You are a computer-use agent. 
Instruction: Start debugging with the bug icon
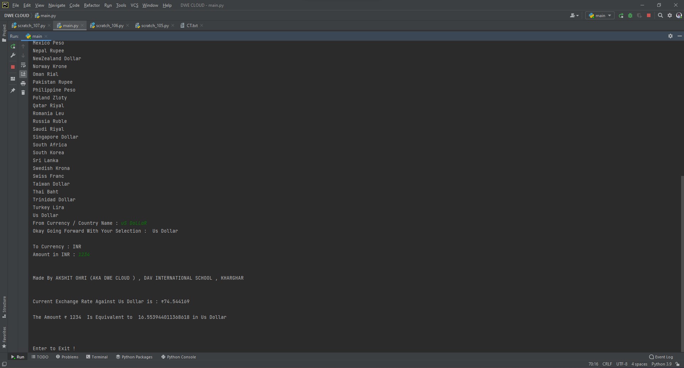coord(630,16)
